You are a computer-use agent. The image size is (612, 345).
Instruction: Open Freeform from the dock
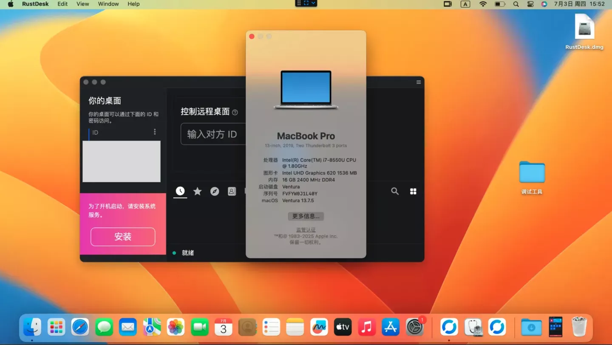319,327
